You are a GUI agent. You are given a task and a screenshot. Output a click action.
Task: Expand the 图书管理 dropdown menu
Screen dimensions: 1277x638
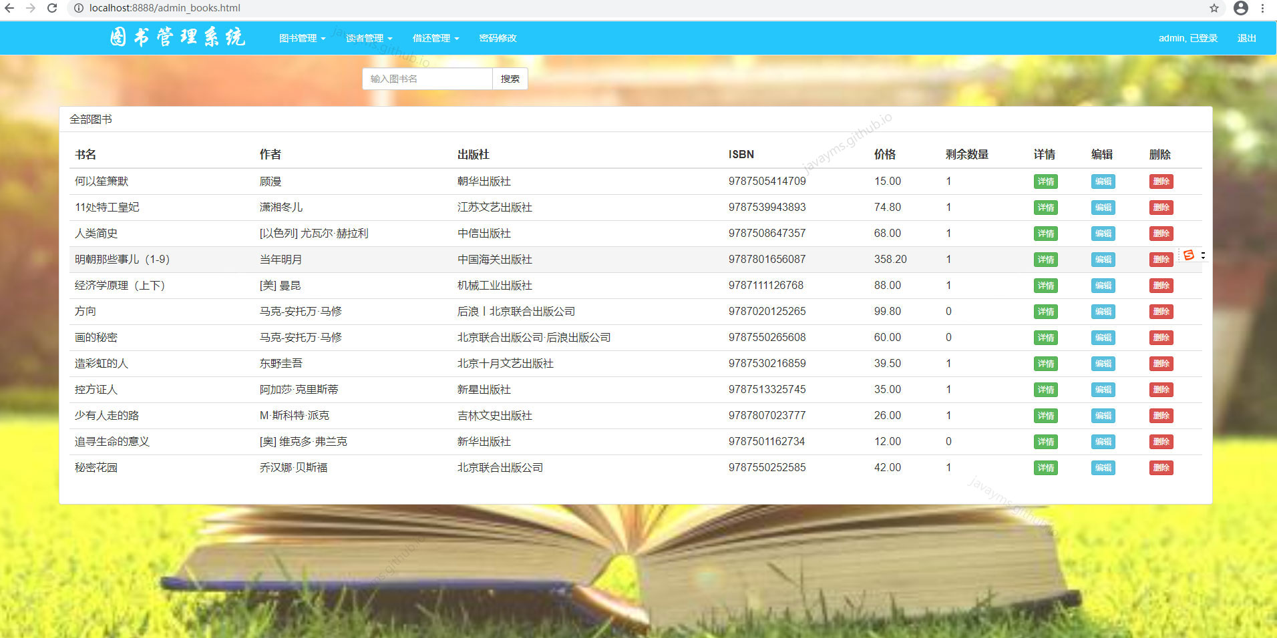coord(302,38)
